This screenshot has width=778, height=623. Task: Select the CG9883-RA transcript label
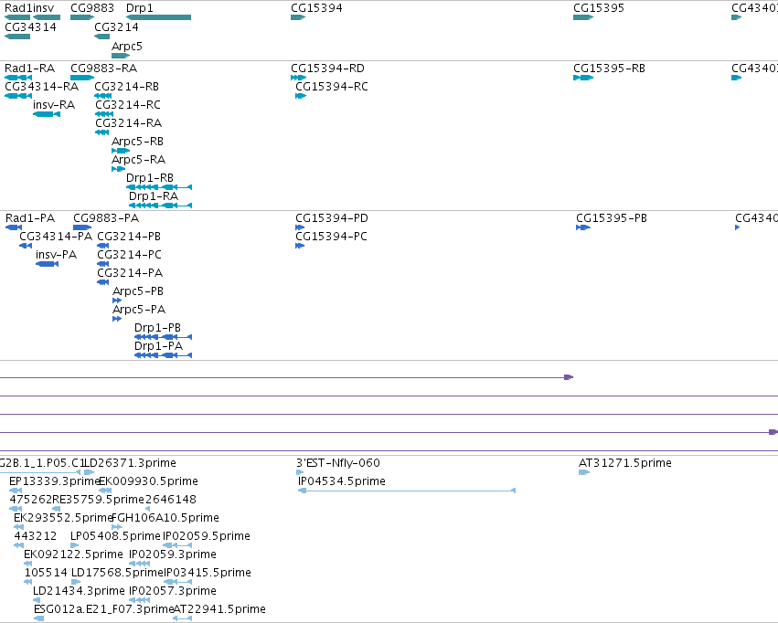point(103,68)
